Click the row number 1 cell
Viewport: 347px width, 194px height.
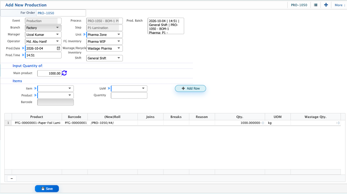8,123
